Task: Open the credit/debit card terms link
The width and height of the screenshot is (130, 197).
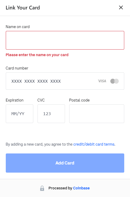Action: tap(94, 144)
